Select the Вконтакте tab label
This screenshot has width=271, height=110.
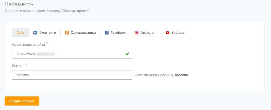click(48, 33)
